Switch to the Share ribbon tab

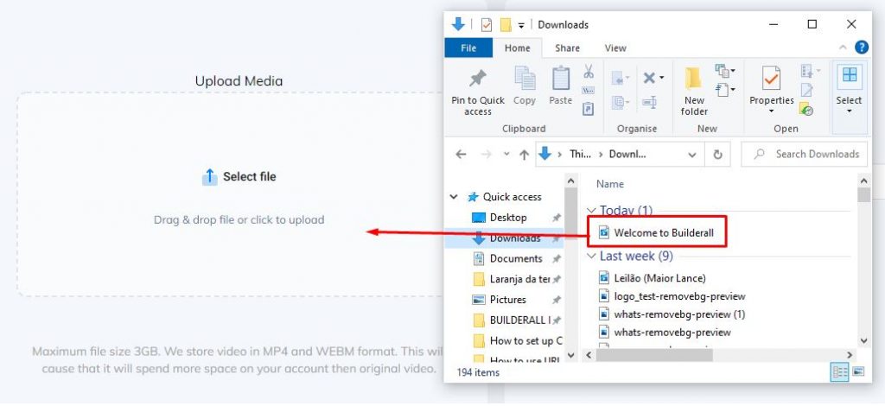pyautogui.click(x=567, y=48)
